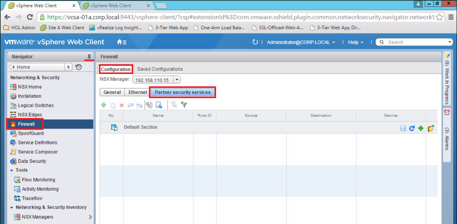Click the vSphere home menu icon
This screenshot has width=457, height=224.
point(122,42)
